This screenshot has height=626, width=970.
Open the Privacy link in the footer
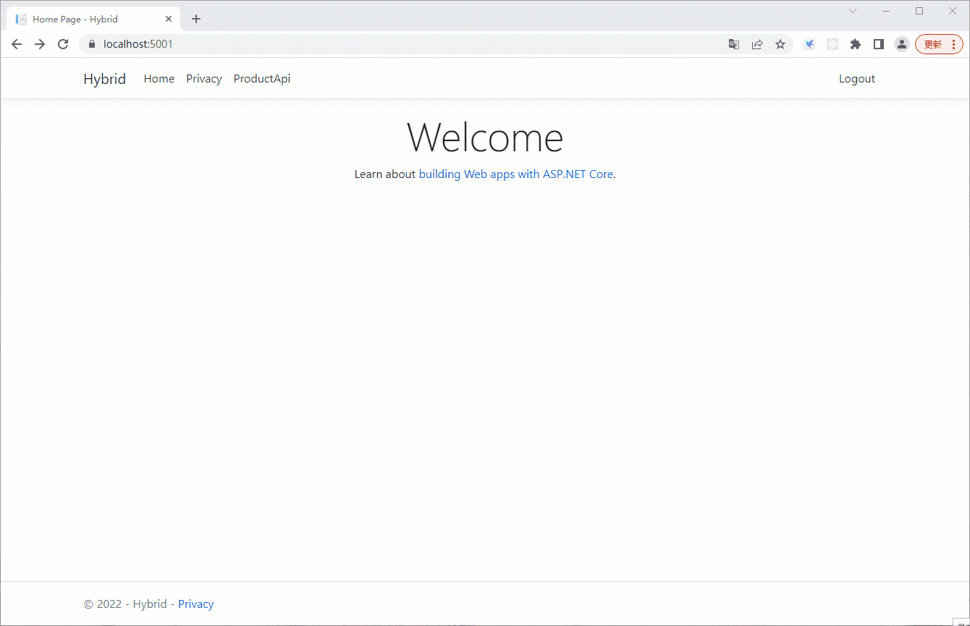(x=196, y=604)
